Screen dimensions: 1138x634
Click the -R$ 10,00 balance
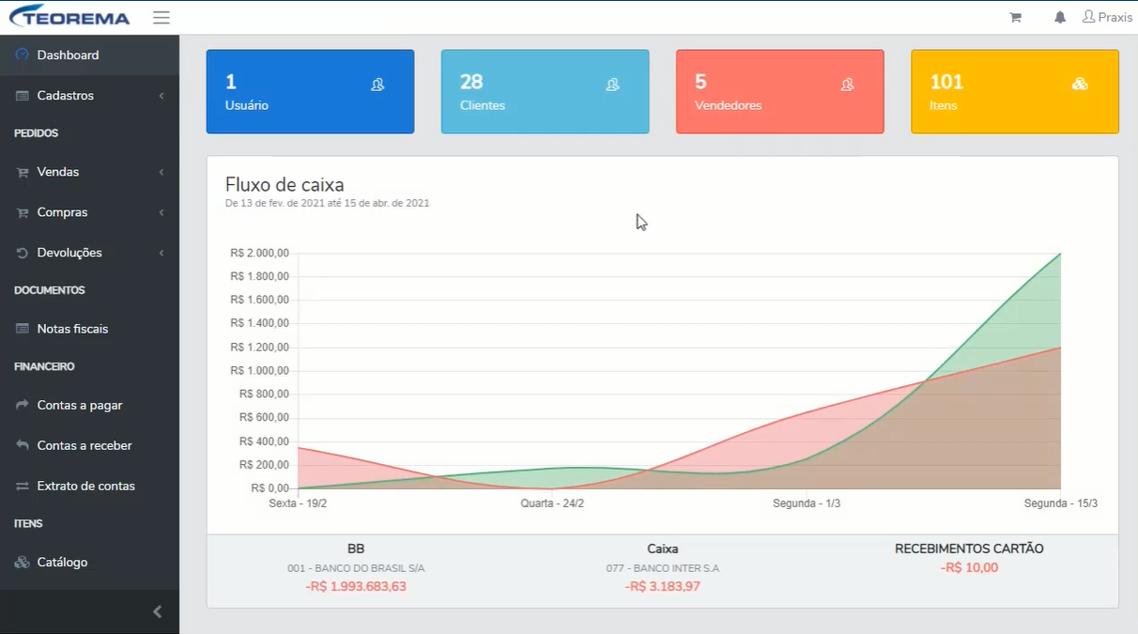(969, 567)
